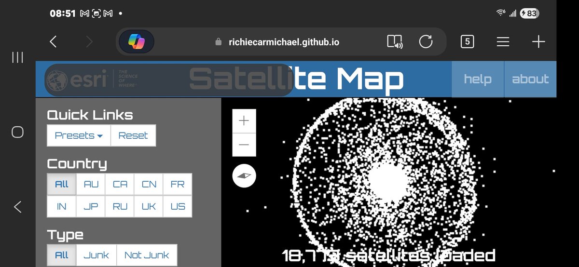
Task: Open the URL richiecarmichael.github.io address field
Action: click(284, 42)
